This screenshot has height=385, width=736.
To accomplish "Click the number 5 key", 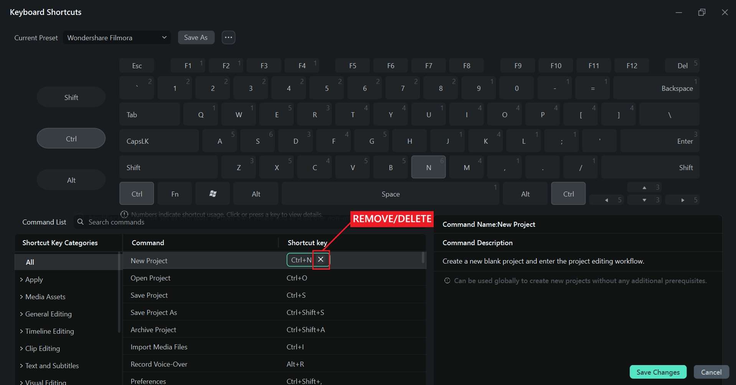I will [x=327, y=88].
